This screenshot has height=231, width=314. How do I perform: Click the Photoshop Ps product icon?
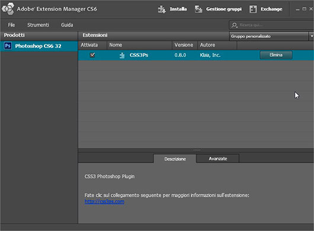point(8,46)
